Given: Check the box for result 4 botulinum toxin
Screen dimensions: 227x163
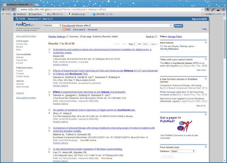Looking at the screenshot, I should 49,110.
